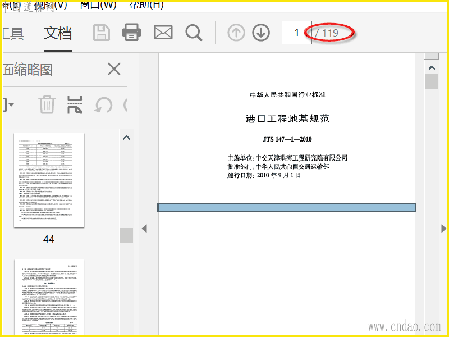This screenshot has height=337, width=449.
Task: Click the document title 港口工程地基规范
Action: 287,119
